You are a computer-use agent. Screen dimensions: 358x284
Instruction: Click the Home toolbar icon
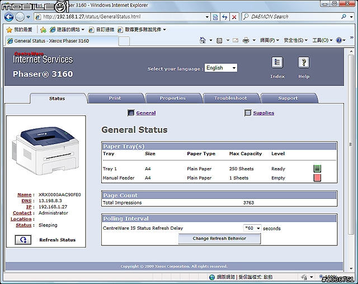coord(202,40)
